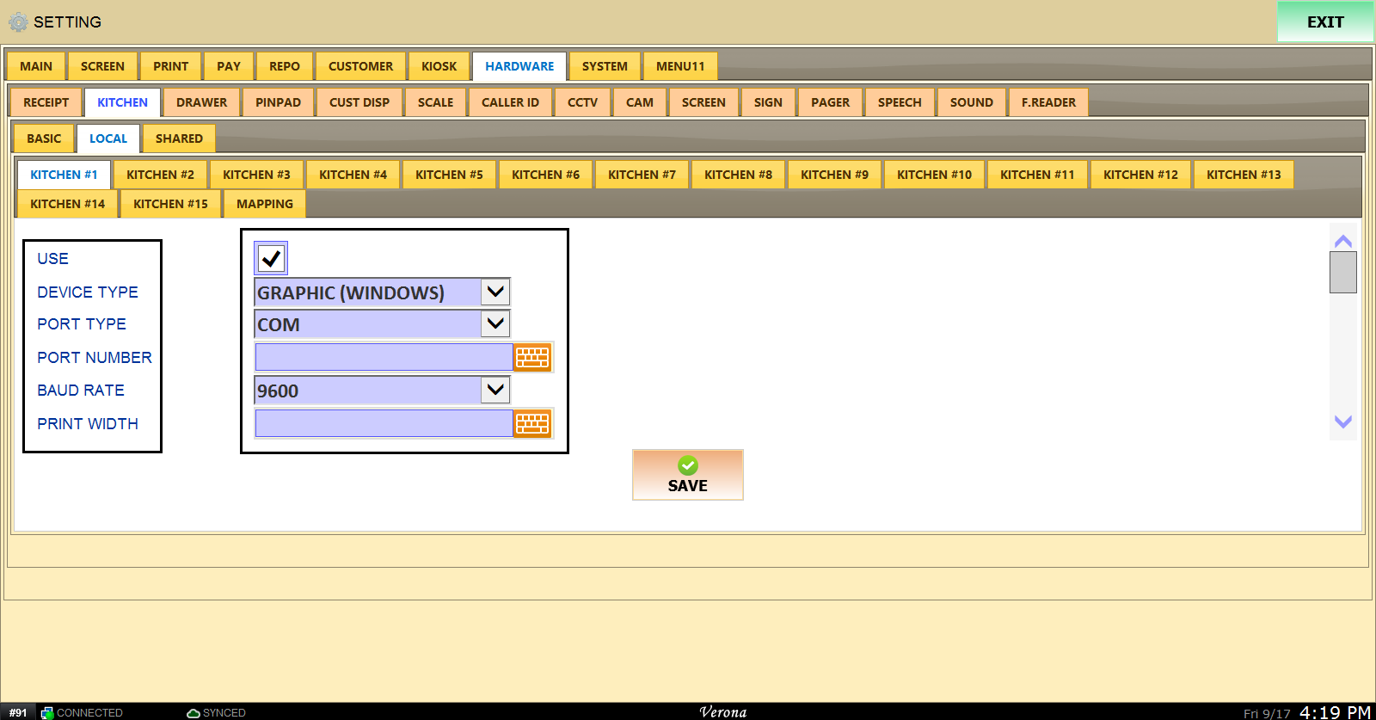Open the PAGER tab
This screenshot has width=1376, height=720.
[830, 102]
